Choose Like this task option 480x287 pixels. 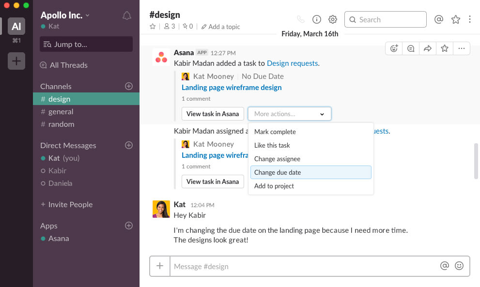click(x=310, y=145)
